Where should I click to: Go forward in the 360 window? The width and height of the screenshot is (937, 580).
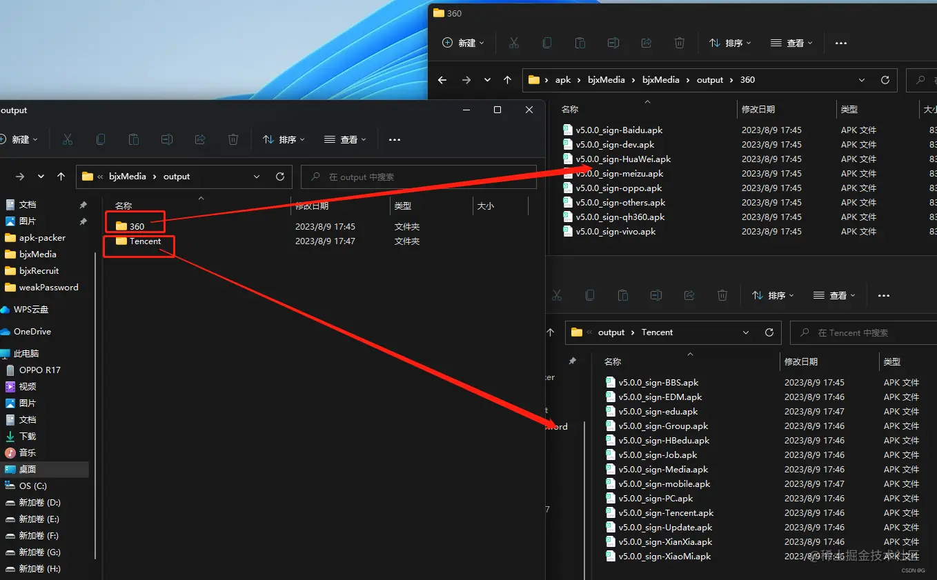click(466, 80)
